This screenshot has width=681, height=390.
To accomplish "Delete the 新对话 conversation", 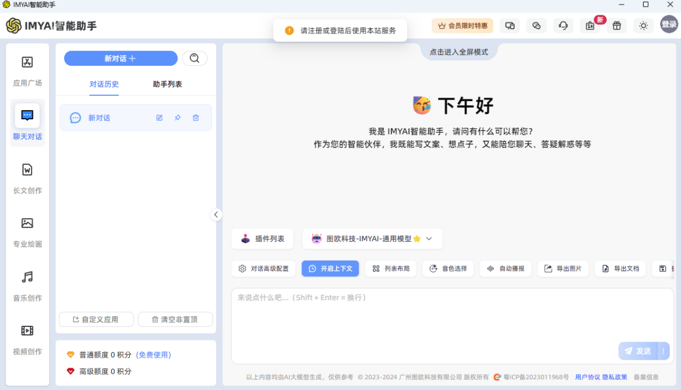I will 196,118.
